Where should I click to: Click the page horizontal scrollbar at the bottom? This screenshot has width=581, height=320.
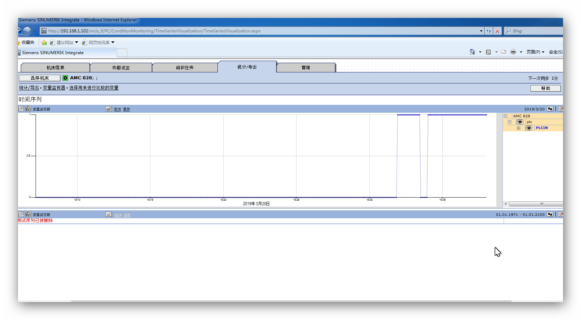pos(291,301)
